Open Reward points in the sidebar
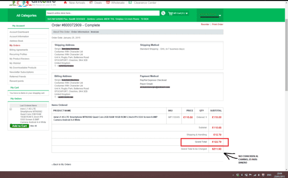The image size is (288, 178). coord(16,81)
